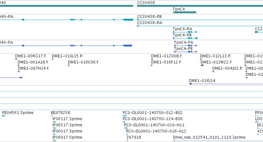Image resolution: width=263 pixels, height=142 pixels.
Task: Select the DME1-007H14.F label
Action: (x=33, y=68)
